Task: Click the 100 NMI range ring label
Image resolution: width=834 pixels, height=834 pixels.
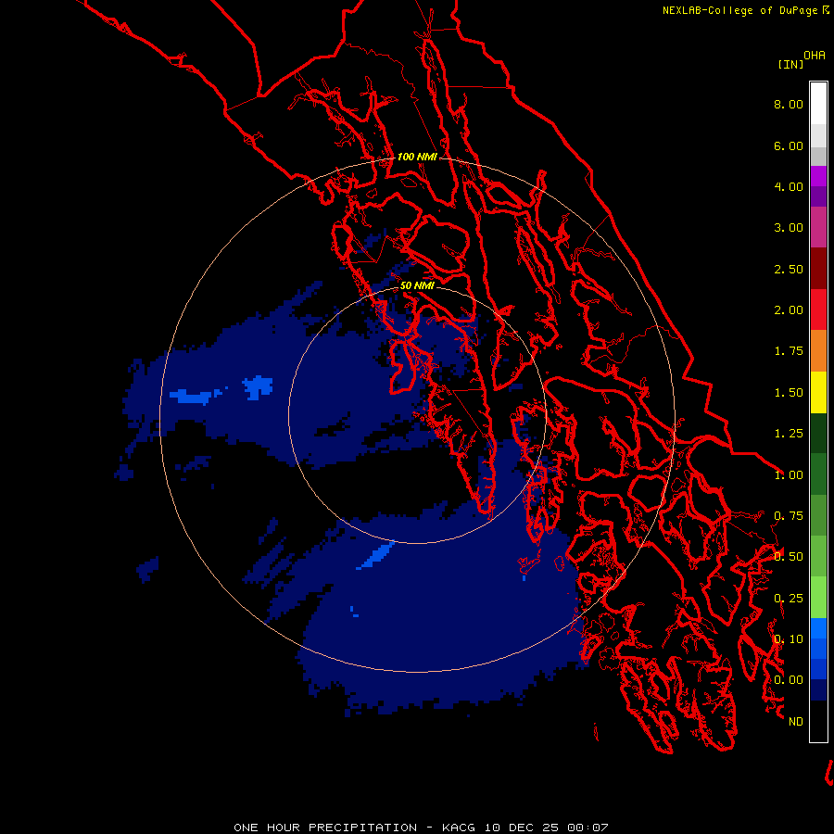Action: [418, 157]
